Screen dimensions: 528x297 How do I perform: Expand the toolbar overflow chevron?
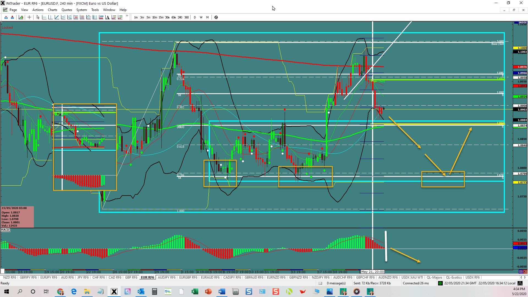(x=127, y=16)
